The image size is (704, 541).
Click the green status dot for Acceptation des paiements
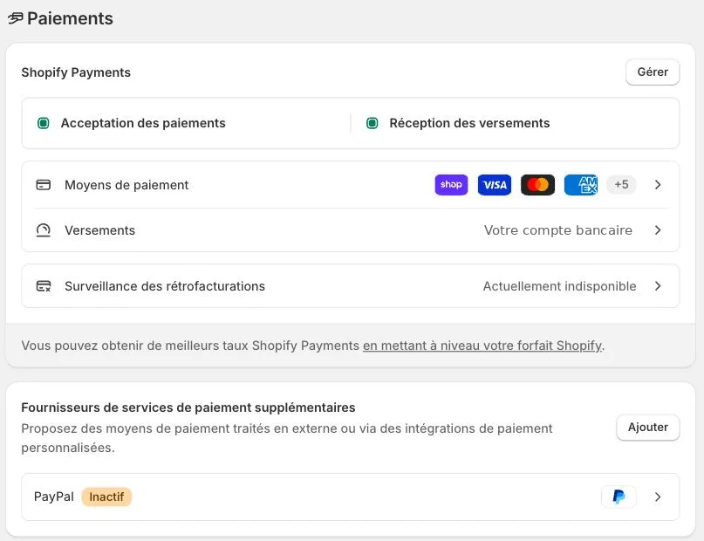(x=43, y=123)
